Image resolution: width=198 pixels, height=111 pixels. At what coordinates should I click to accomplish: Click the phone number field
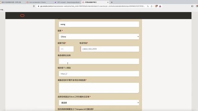tap(110, 49)
